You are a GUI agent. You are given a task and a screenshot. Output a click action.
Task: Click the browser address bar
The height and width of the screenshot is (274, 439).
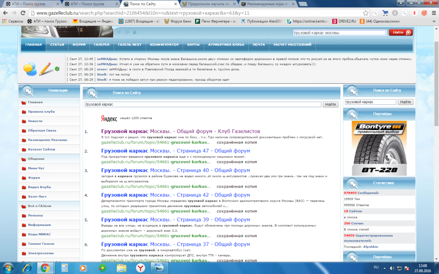click(x=196, y=13)
